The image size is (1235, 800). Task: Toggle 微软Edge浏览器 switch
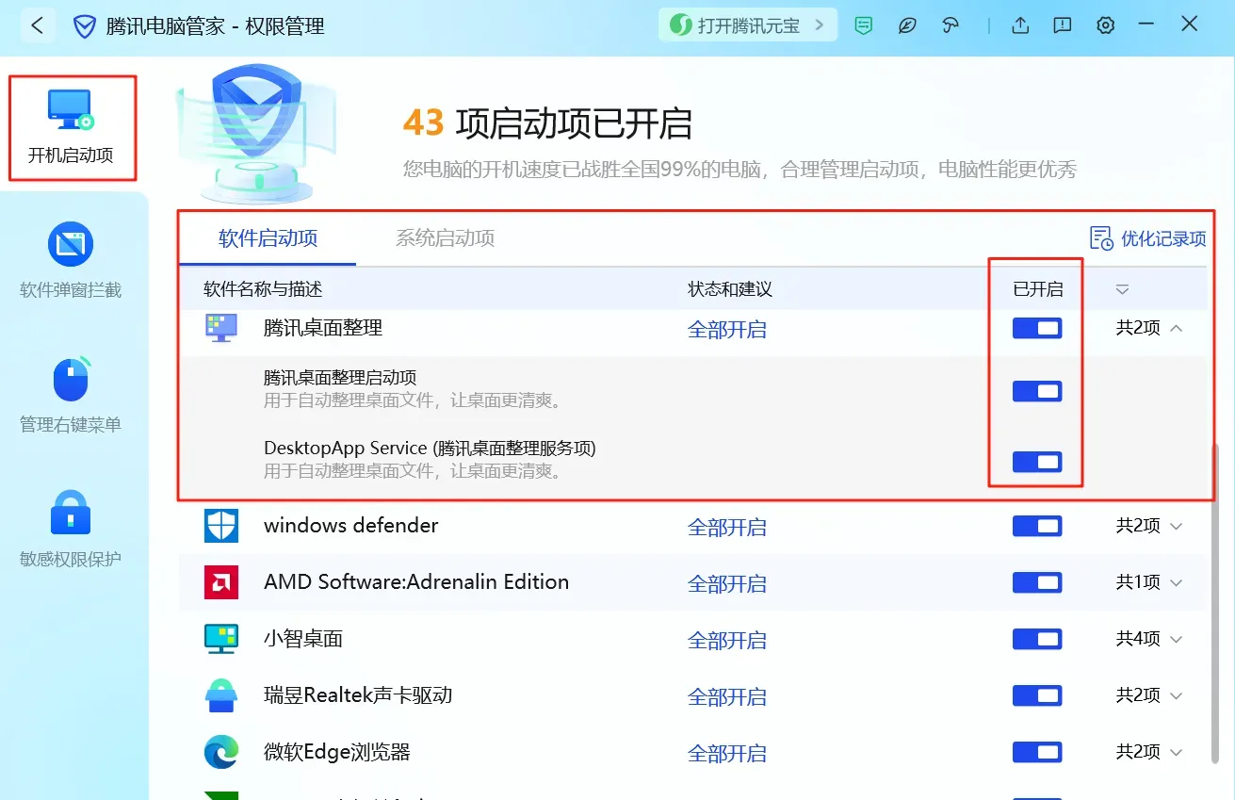tap(1037, 753)
